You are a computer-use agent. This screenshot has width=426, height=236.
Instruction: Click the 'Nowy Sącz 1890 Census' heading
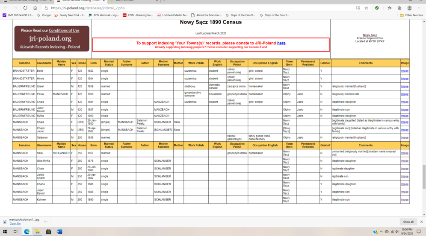click(x=210, y=22)
